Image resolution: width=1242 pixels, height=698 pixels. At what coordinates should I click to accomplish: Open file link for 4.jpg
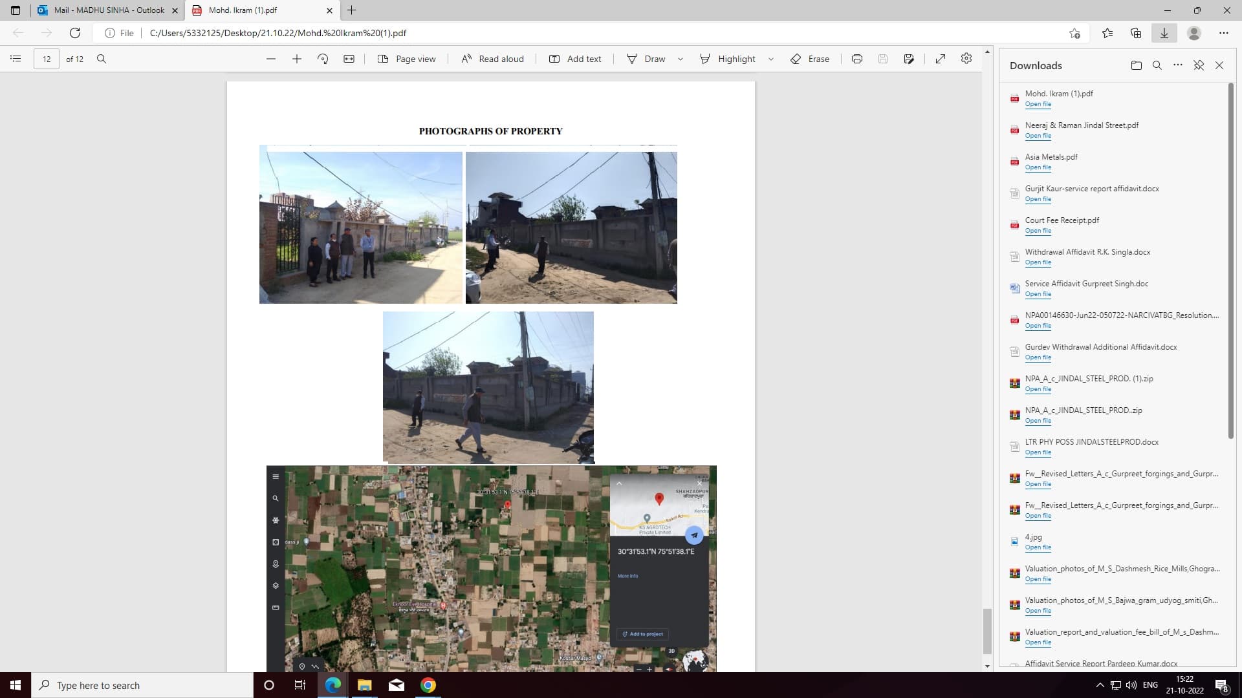[x=1038, y=547]
